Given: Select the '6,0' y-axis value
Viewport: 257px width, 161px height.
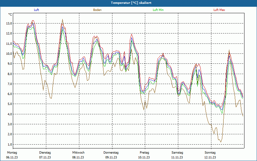Looking at the screenshot, I should click(10, 94).
